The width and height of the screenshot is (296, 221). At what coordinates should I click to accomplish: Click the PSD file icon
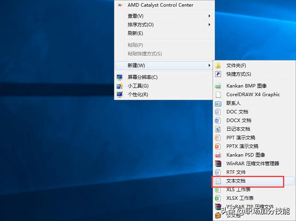click(218, 155)
